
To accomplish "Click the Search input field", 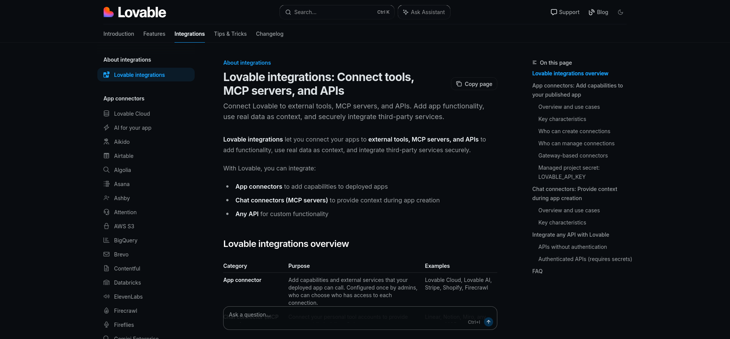I will [337, 12].
